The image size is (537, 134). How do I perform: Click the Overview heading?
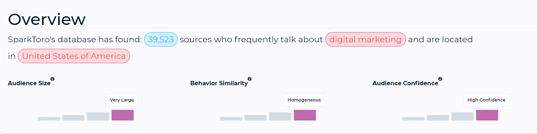click(46, 19)
